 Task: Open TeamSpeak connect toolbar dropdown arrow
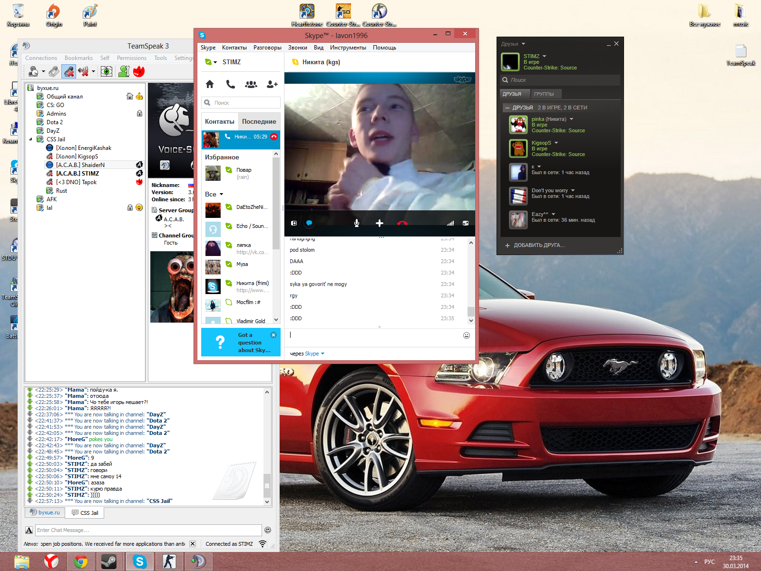43,72
